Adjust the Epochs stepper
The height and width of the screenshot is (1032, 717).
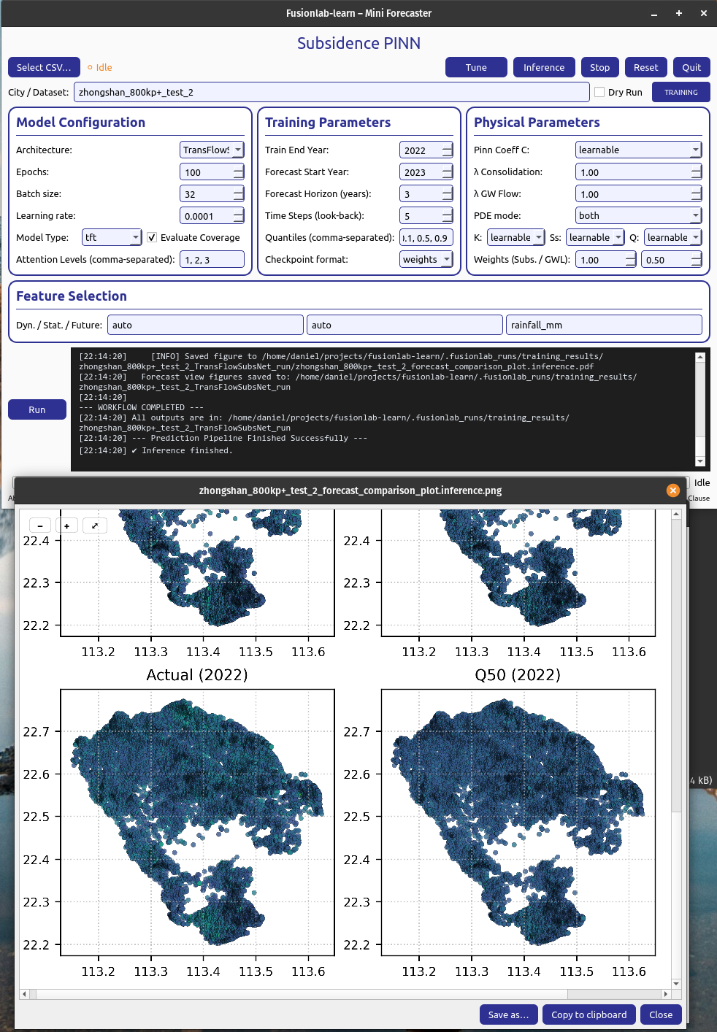click(239, 172)
